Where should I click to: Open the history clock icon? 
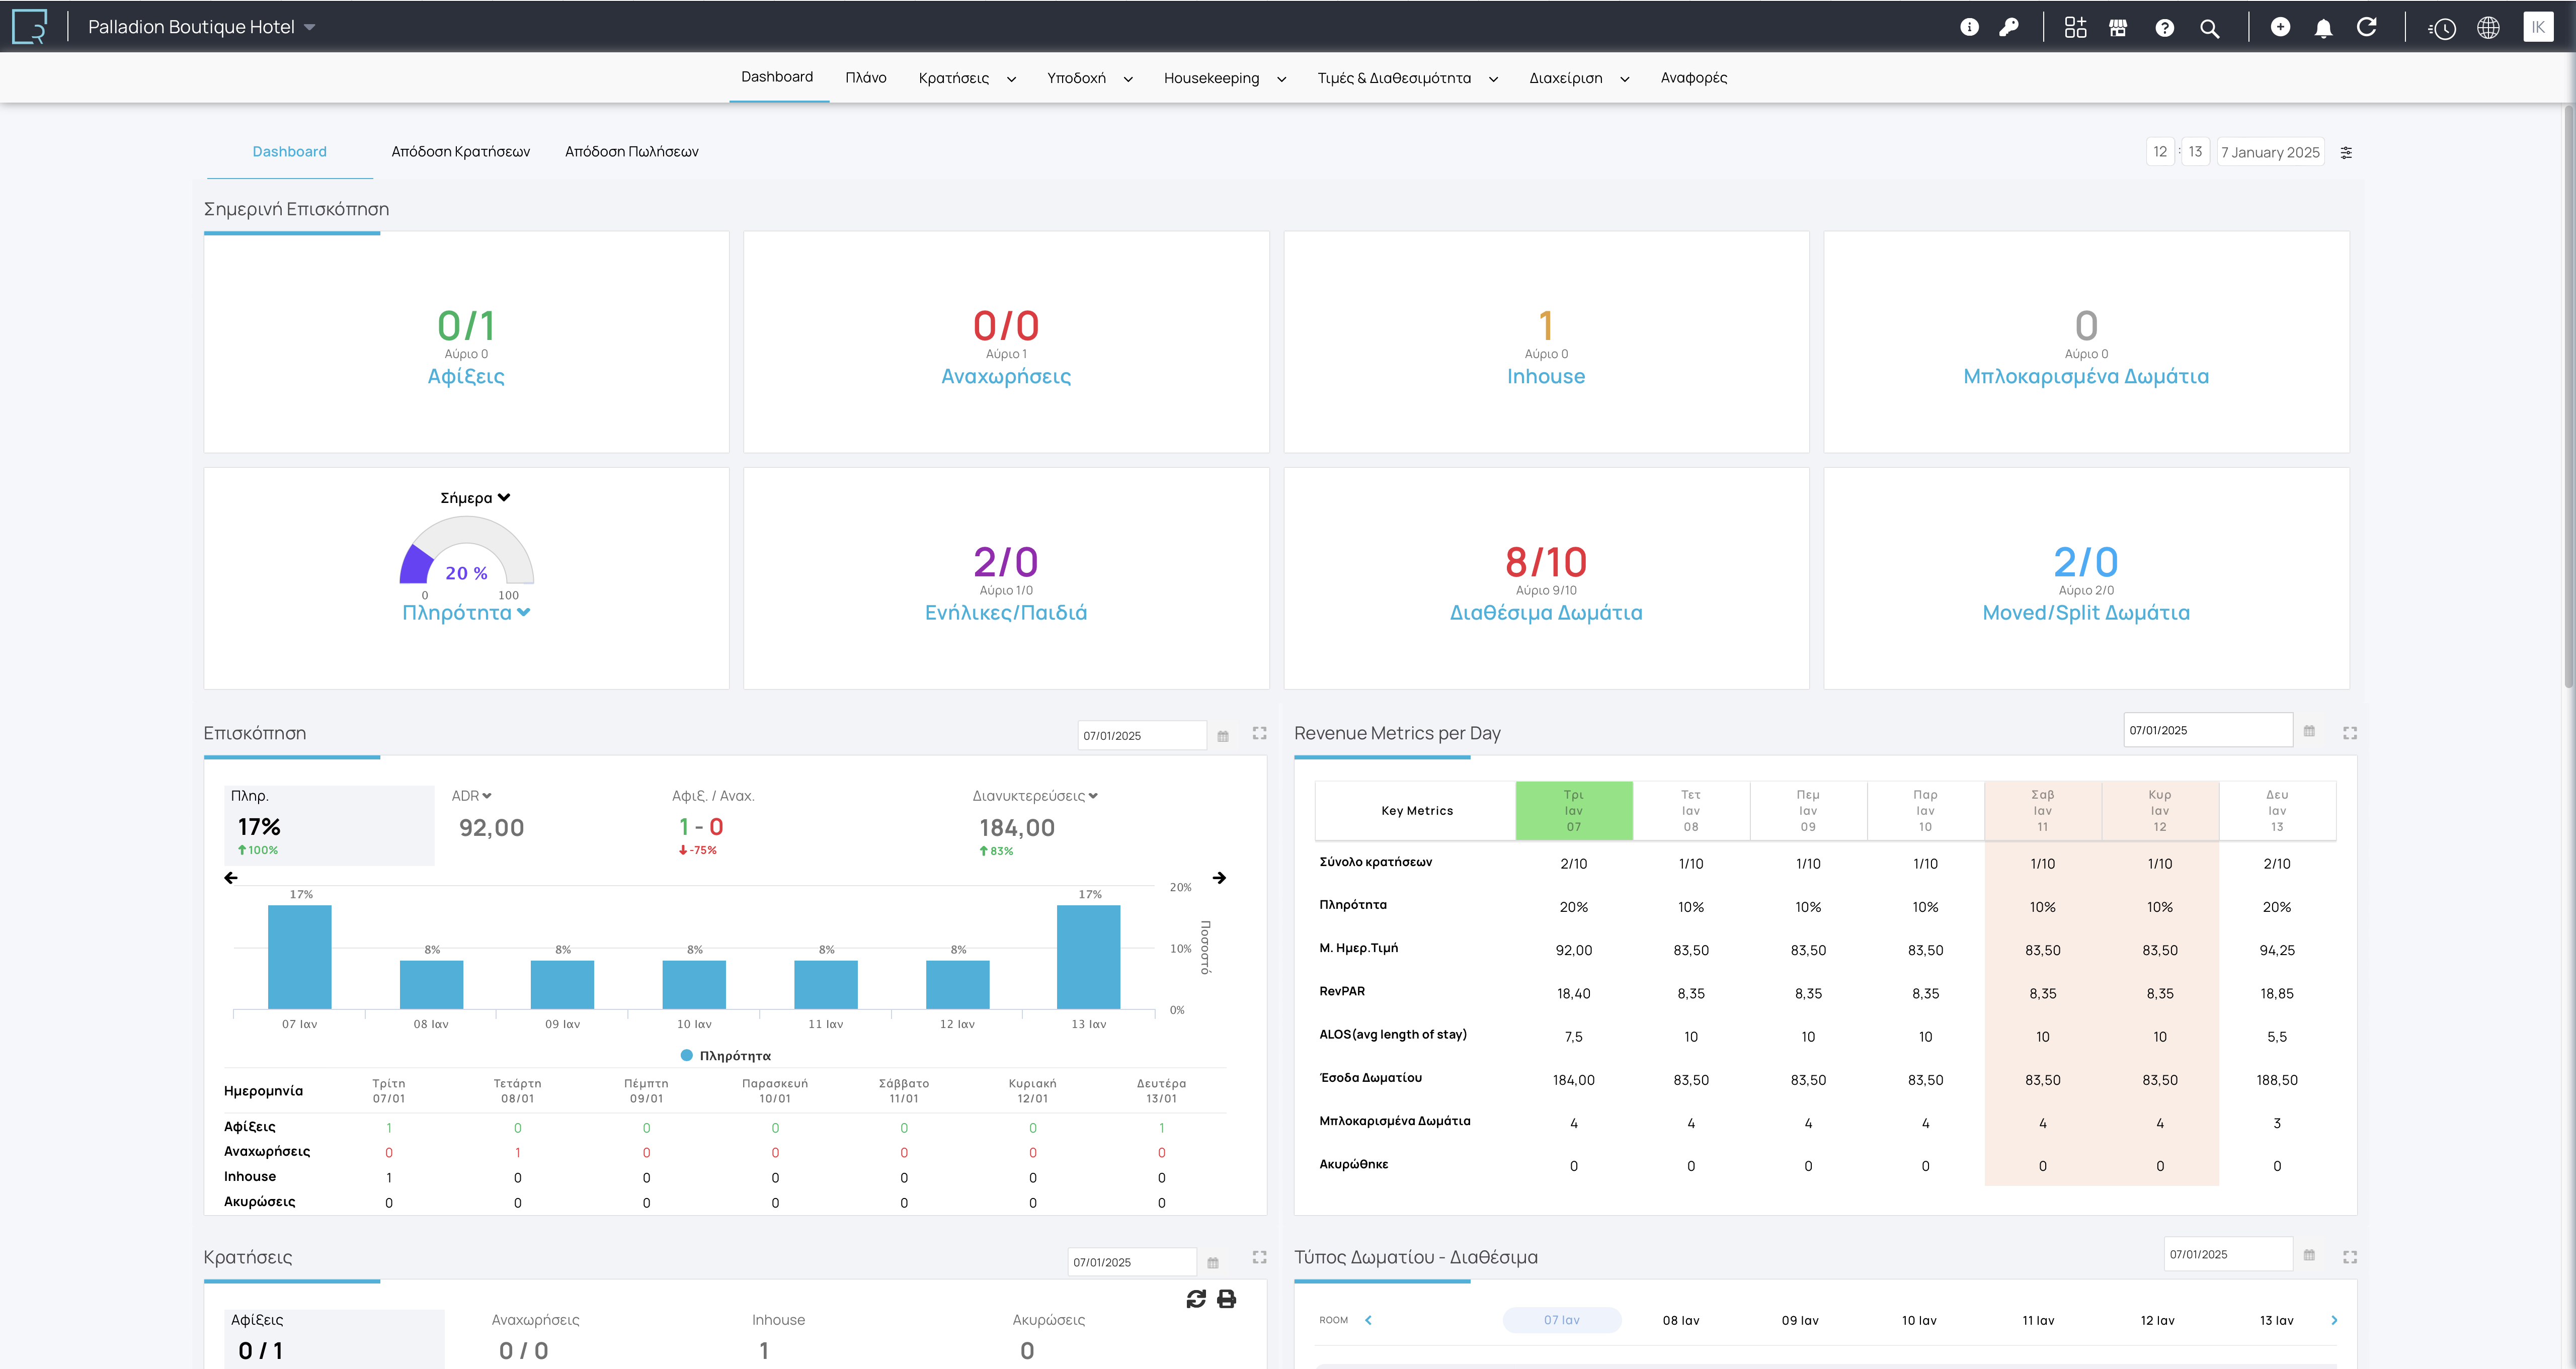coord(2442,28)
